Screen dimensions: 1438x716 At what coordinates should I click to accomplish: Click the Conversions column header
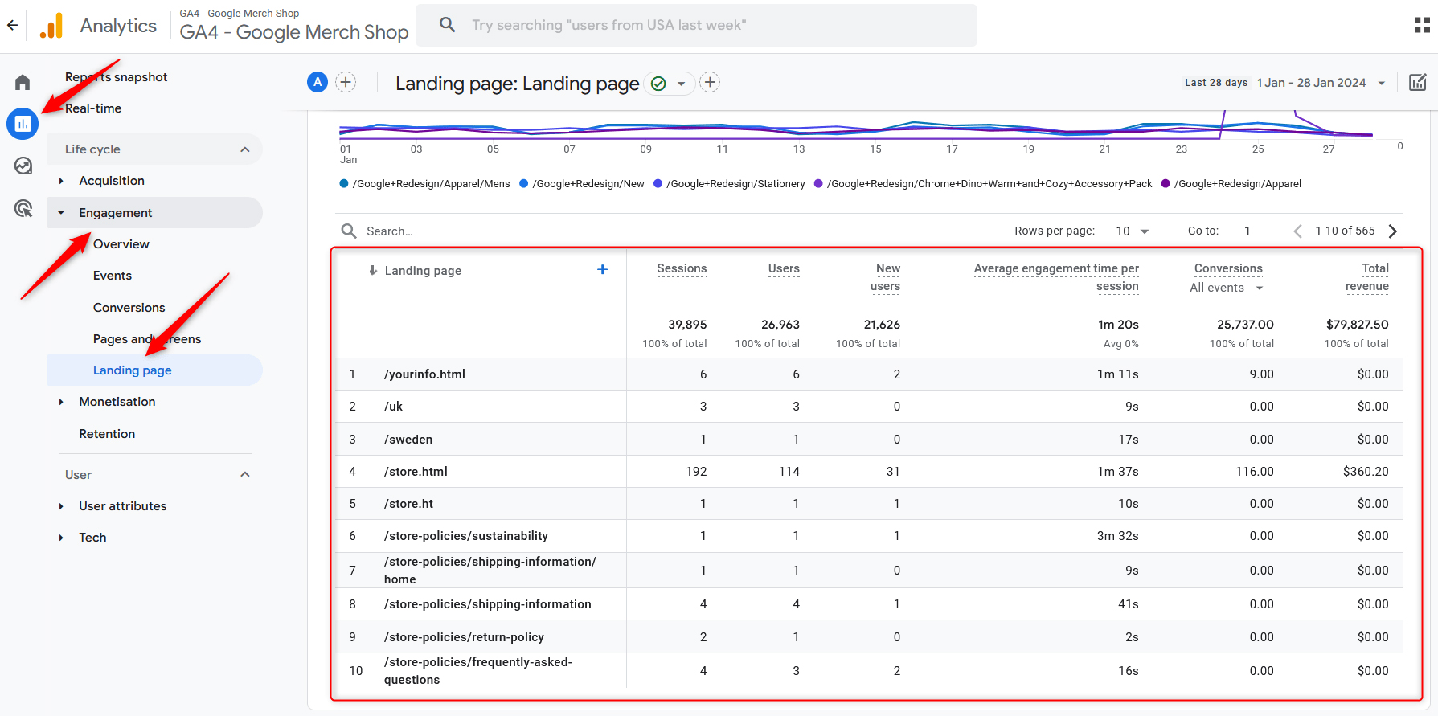click(1228, 268)
